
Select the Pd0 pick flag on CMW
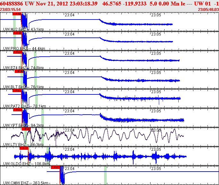tap(55, 167)
